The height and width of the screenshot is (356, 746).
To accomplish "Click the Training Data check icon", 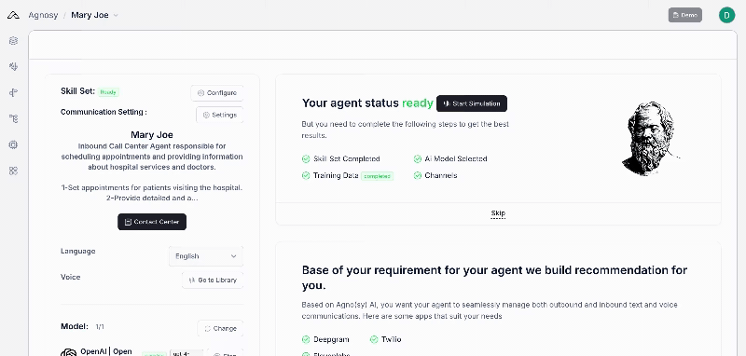I will (306, 175).
